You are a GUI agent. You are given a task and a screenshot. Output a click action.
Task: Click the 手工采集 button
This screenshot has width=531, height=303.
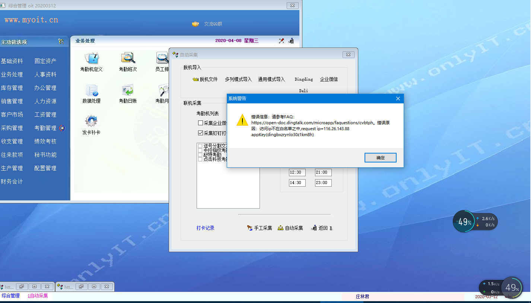click(260, 228)
